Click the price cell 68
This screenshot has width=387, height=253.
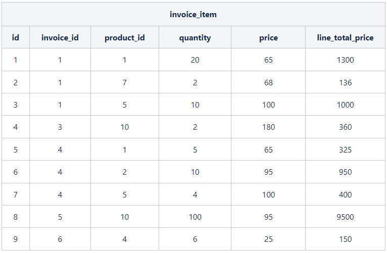(268, 83)
